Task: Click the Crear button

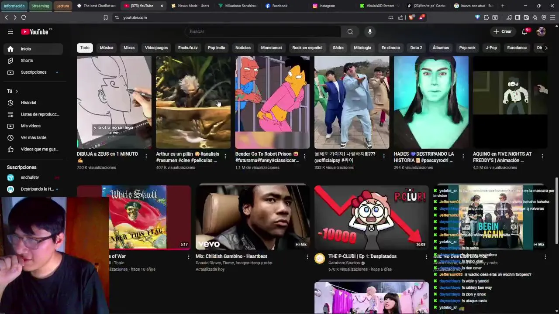Action: [x=503, y=31]
